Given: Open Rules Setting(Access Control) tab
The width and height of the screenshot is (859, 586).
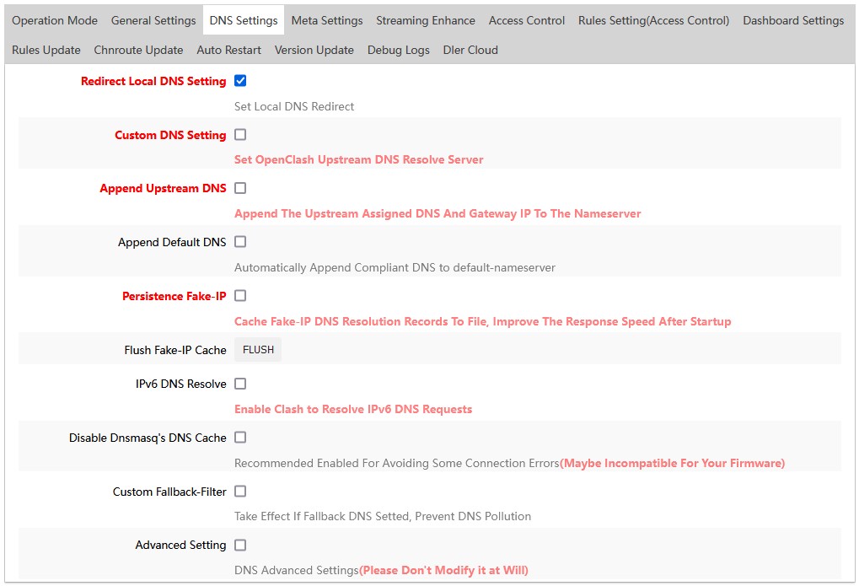Looking at the screenshot, I should click(x=653, y=20).
